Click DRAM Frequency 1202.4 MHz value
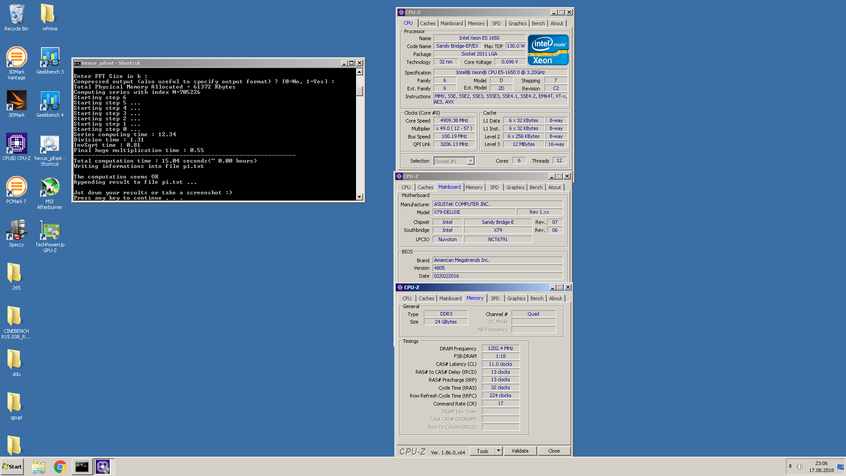This screenshot has height=476, width=846. 501,348
